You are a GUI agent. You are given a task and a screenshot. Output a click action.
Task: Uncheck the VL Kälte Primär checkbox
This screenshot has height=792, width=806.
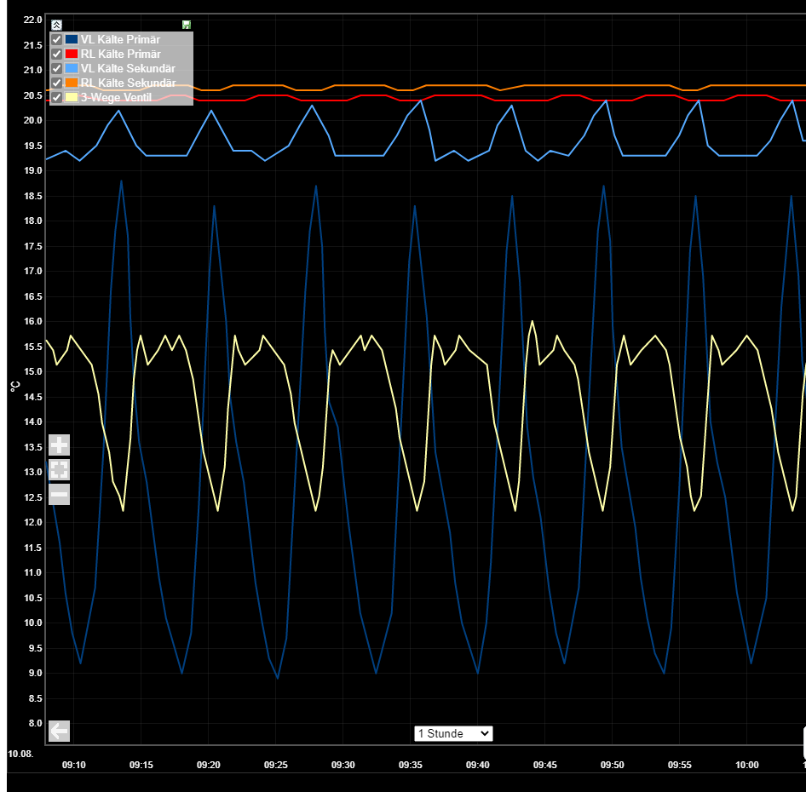[x=57, y=39]
